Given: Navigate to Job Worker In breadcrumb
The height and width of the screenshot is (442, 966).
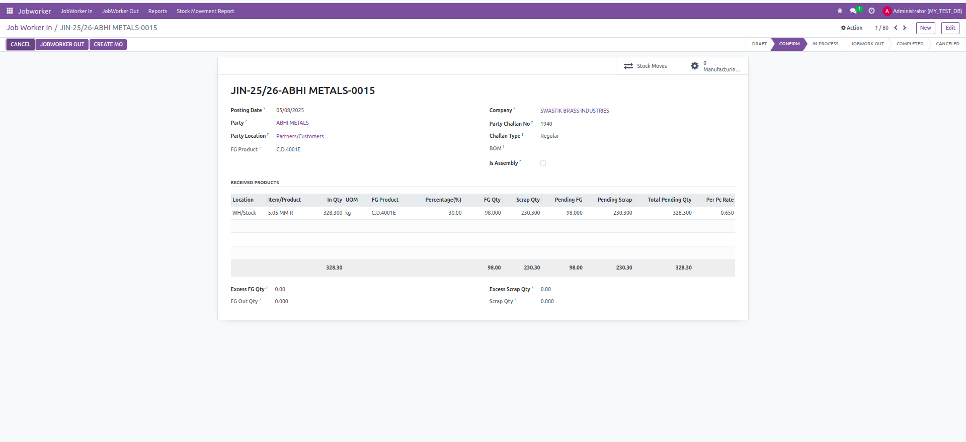Looking at the screenshot, I should [29, 28].
